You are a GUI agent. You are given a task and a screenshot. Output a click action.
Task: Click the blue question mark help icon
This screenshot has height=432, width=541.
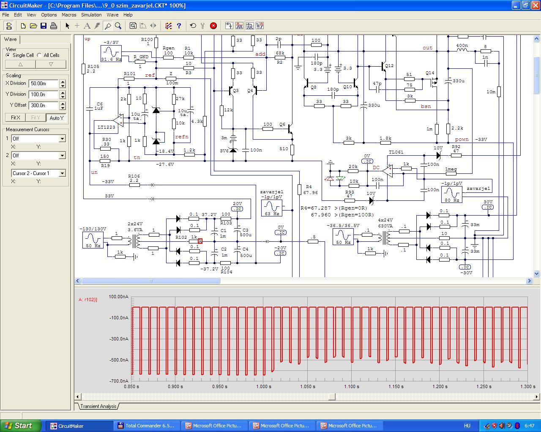pyautogui.click(x=179, y=26)
